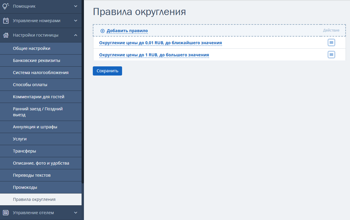Go to Аннуляция и штрафы
Viewport: 350px width, 220px height.
(x=41, y=127)
